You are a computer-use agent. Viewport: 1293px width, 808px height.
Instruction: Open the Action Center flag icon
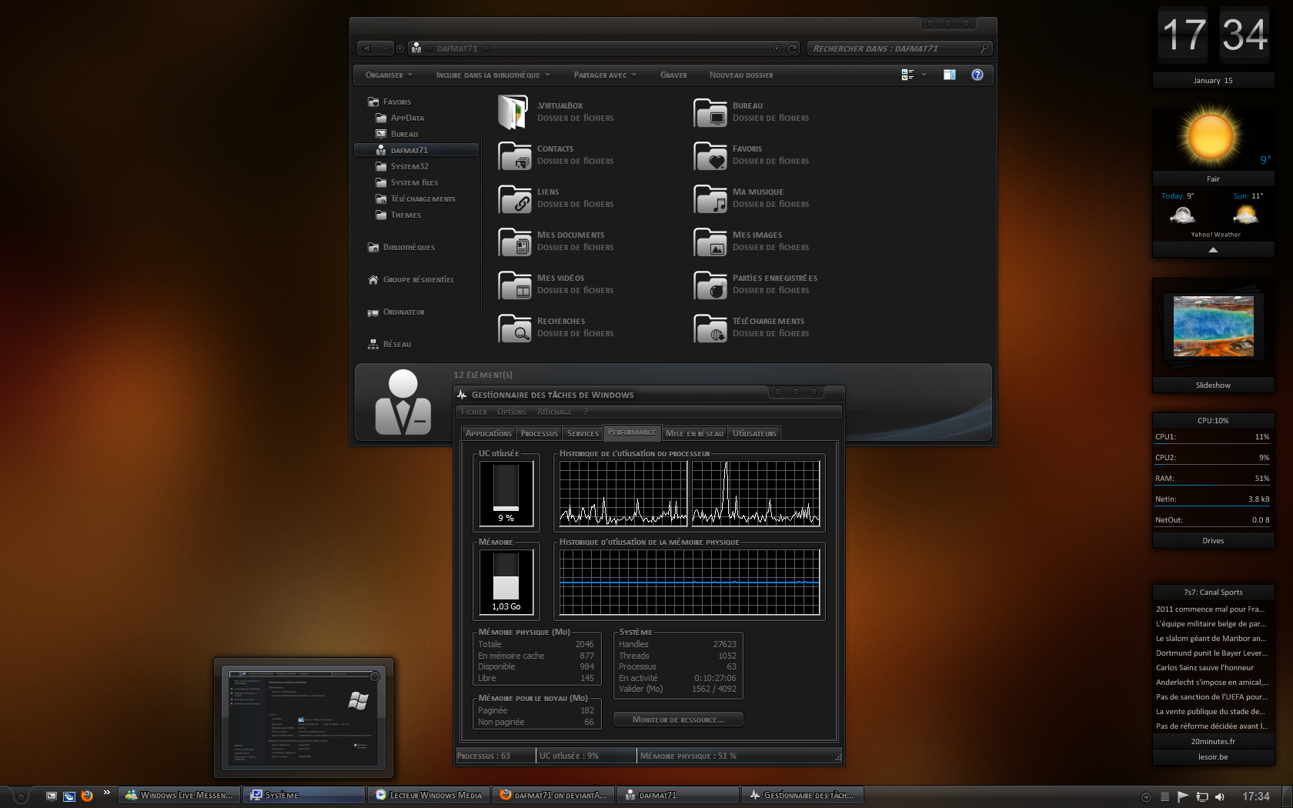coord(1183,796)
